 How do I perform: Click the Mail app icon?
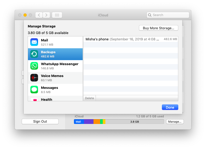34,42
